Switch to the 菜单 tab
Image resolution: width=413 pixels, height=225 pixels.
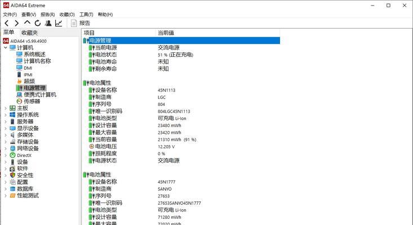[8, 32]
